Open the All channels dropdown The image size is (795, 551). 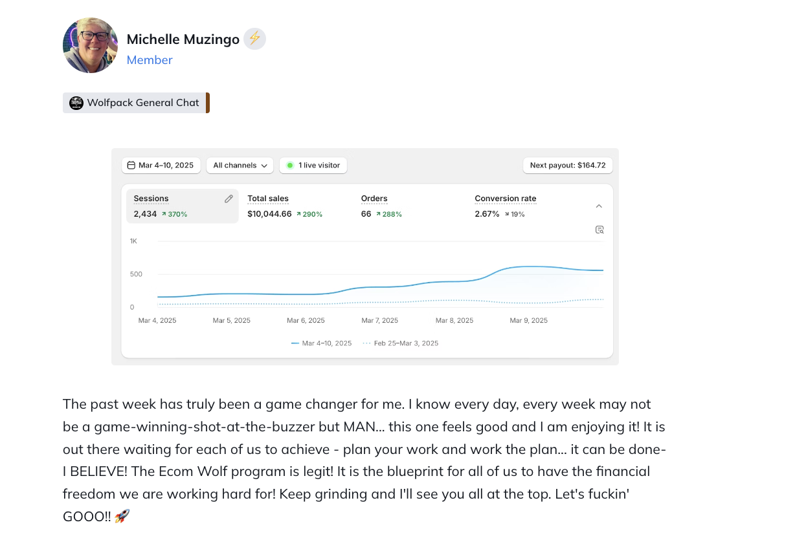click(x=240, y=166)
